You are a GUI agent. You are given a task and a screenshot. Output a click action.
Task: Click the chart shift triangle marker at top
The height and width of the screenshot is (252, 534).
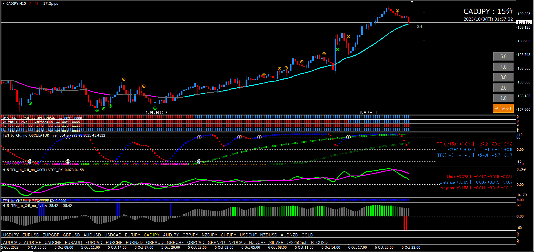412,2
